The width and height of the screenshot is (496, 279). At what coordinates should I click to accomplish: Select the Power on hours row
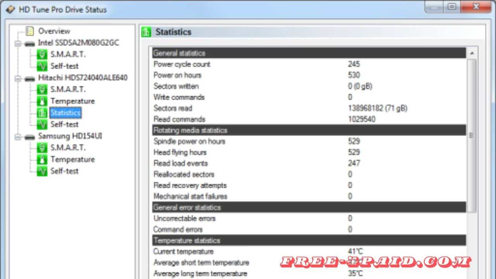tap(309, 75)
